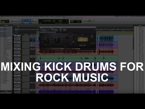
Task: Select the Off analog button on CLA-76
Action: (63, 49)
